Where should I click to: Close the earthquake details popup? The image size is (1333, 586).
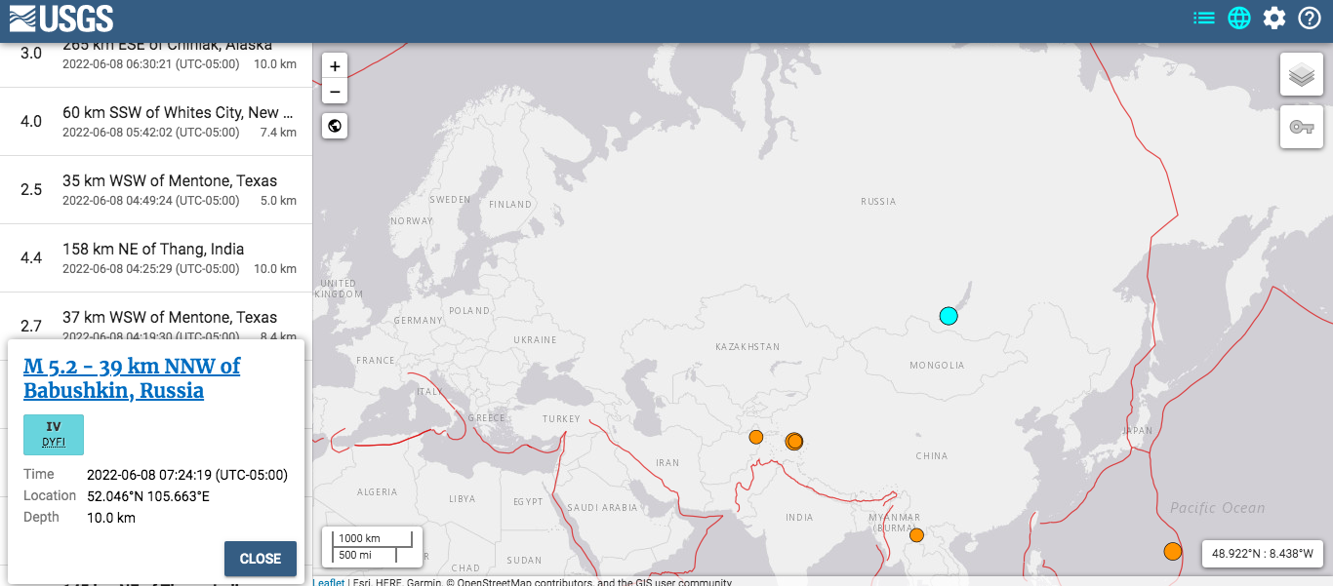pyautogui.click(x=260, y=559)
